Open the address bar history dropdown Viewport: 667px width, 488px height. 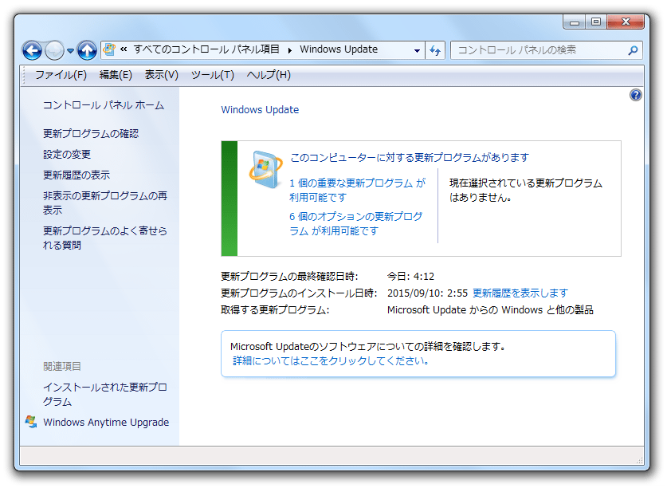click(417, 50)
